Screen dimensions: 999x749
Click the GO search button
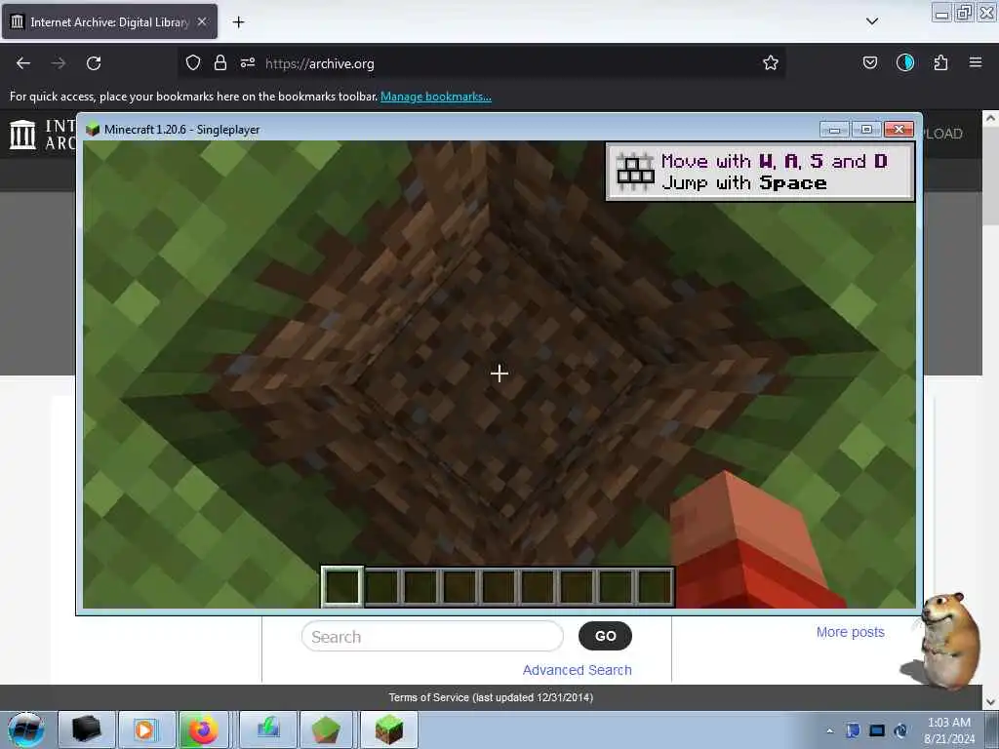tap(605, 636)
